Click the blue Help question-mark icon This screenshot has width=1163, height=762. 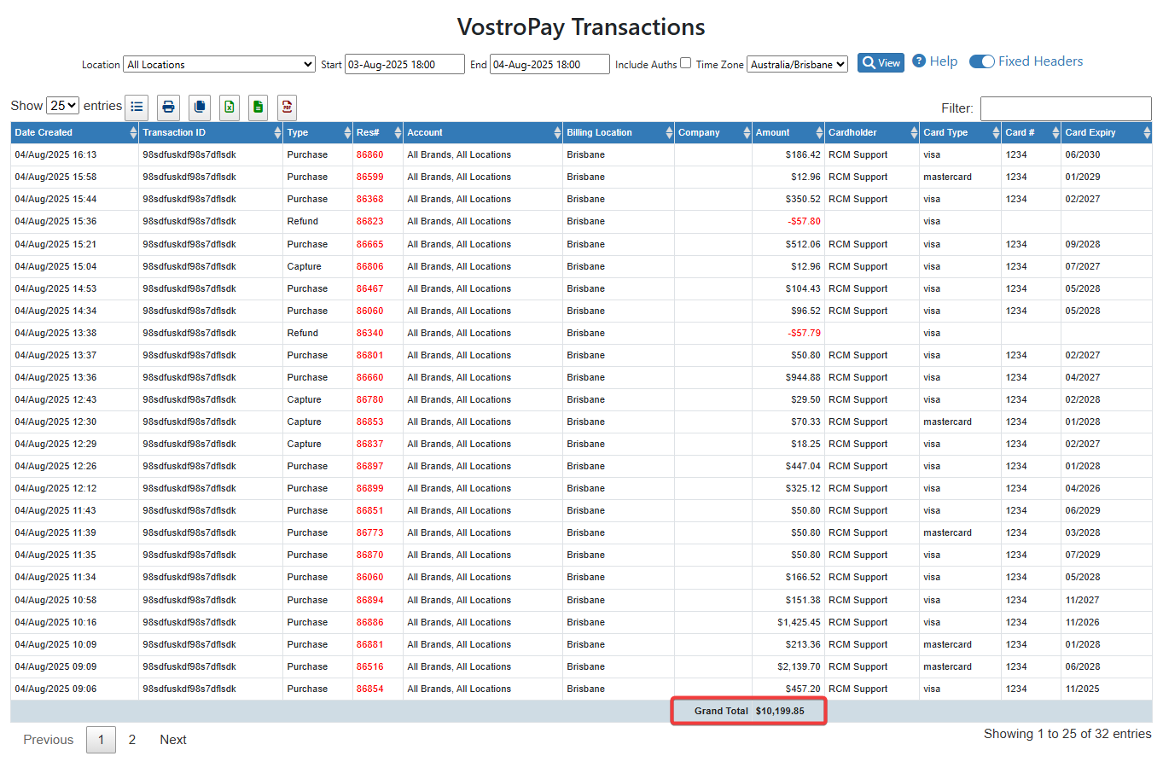coord(919,61)
